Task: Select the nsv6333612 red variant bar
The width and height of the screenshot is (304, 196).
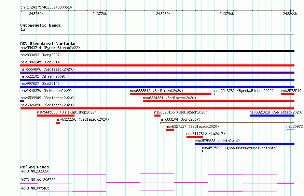Action: pyautogui.click(x=171, y=94)
